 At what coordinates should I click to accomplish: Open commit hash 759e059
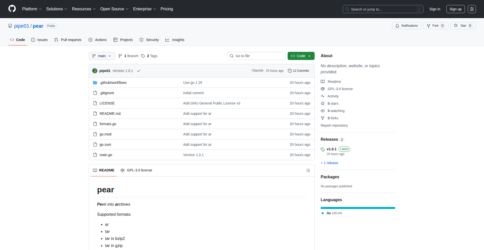pos(257,71)
